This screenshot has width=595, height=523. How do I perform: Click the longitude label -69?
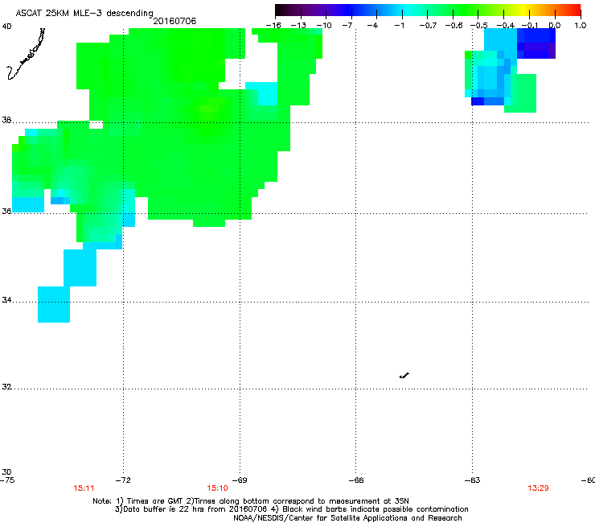coord(240,480)
